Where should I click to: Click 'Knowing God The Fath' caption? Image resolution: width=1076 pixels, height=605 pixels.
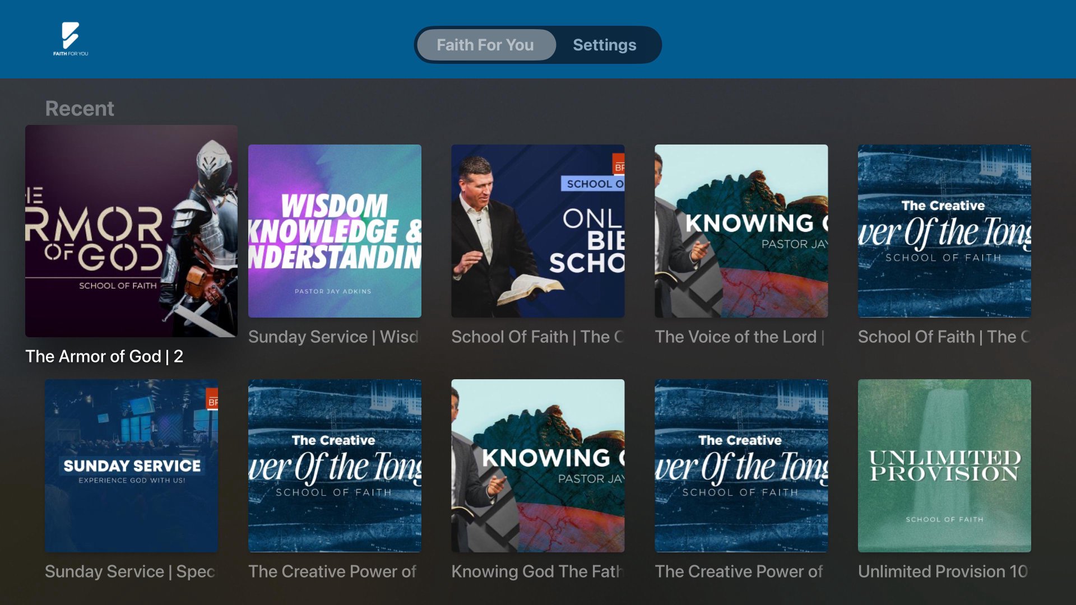(x=537, y=571)
